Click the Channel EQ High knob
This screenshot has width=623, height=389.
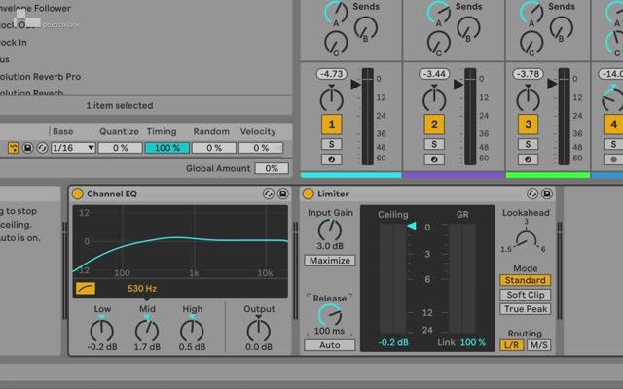point(192,331)
